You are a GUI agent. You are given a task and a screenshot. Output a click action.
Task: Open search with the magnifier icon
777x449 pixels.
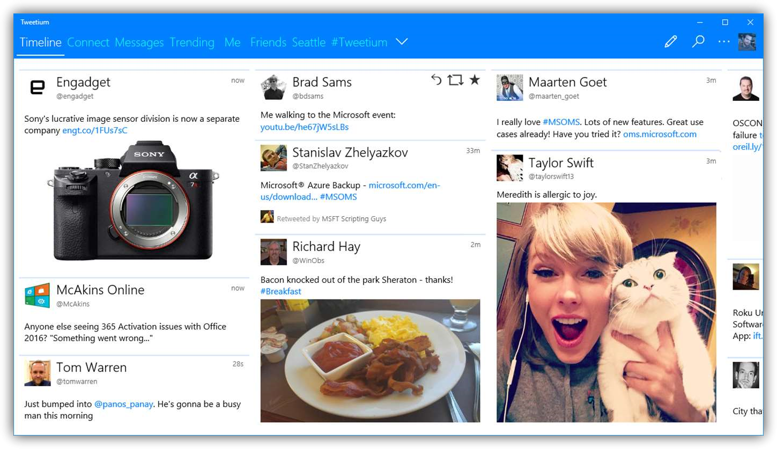click(x=698, y=42)
